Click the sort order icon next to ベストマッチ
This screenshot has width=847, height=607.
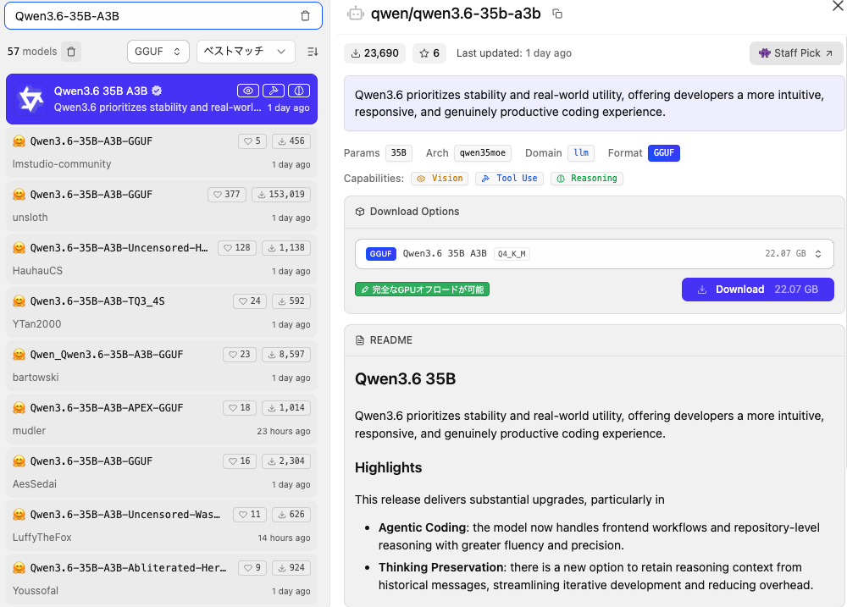point(313,52)
